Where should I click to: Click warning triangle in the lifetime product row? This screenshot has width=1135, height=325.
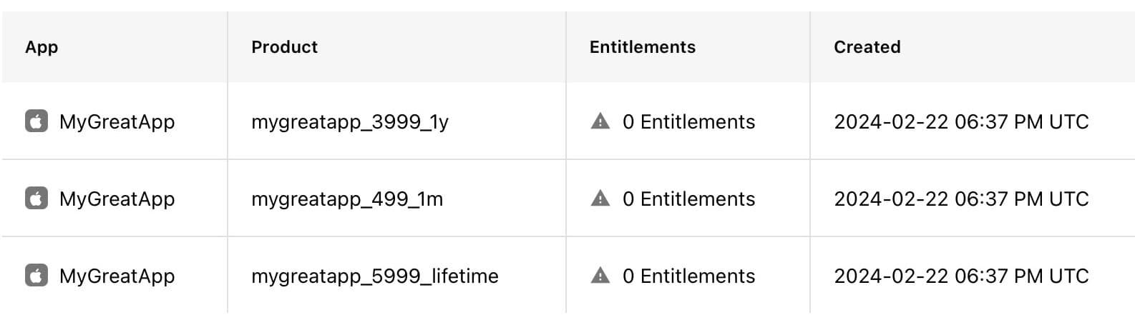coord(600,276)
